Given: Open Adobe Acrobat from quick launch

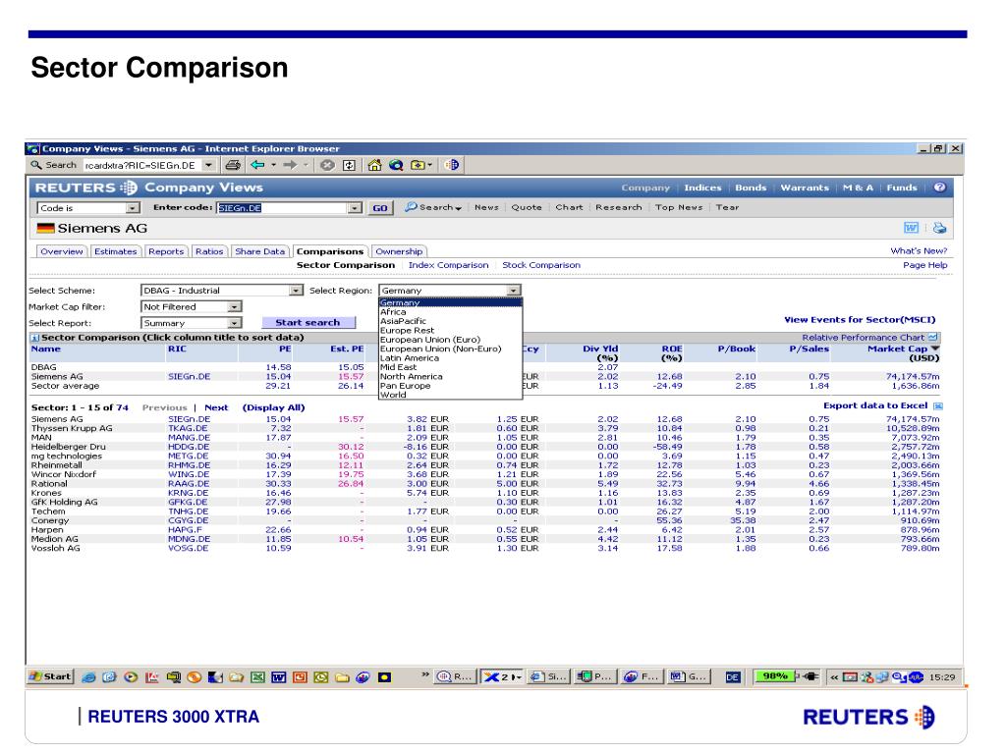Looking at the screenshot, I should [152, 676].
